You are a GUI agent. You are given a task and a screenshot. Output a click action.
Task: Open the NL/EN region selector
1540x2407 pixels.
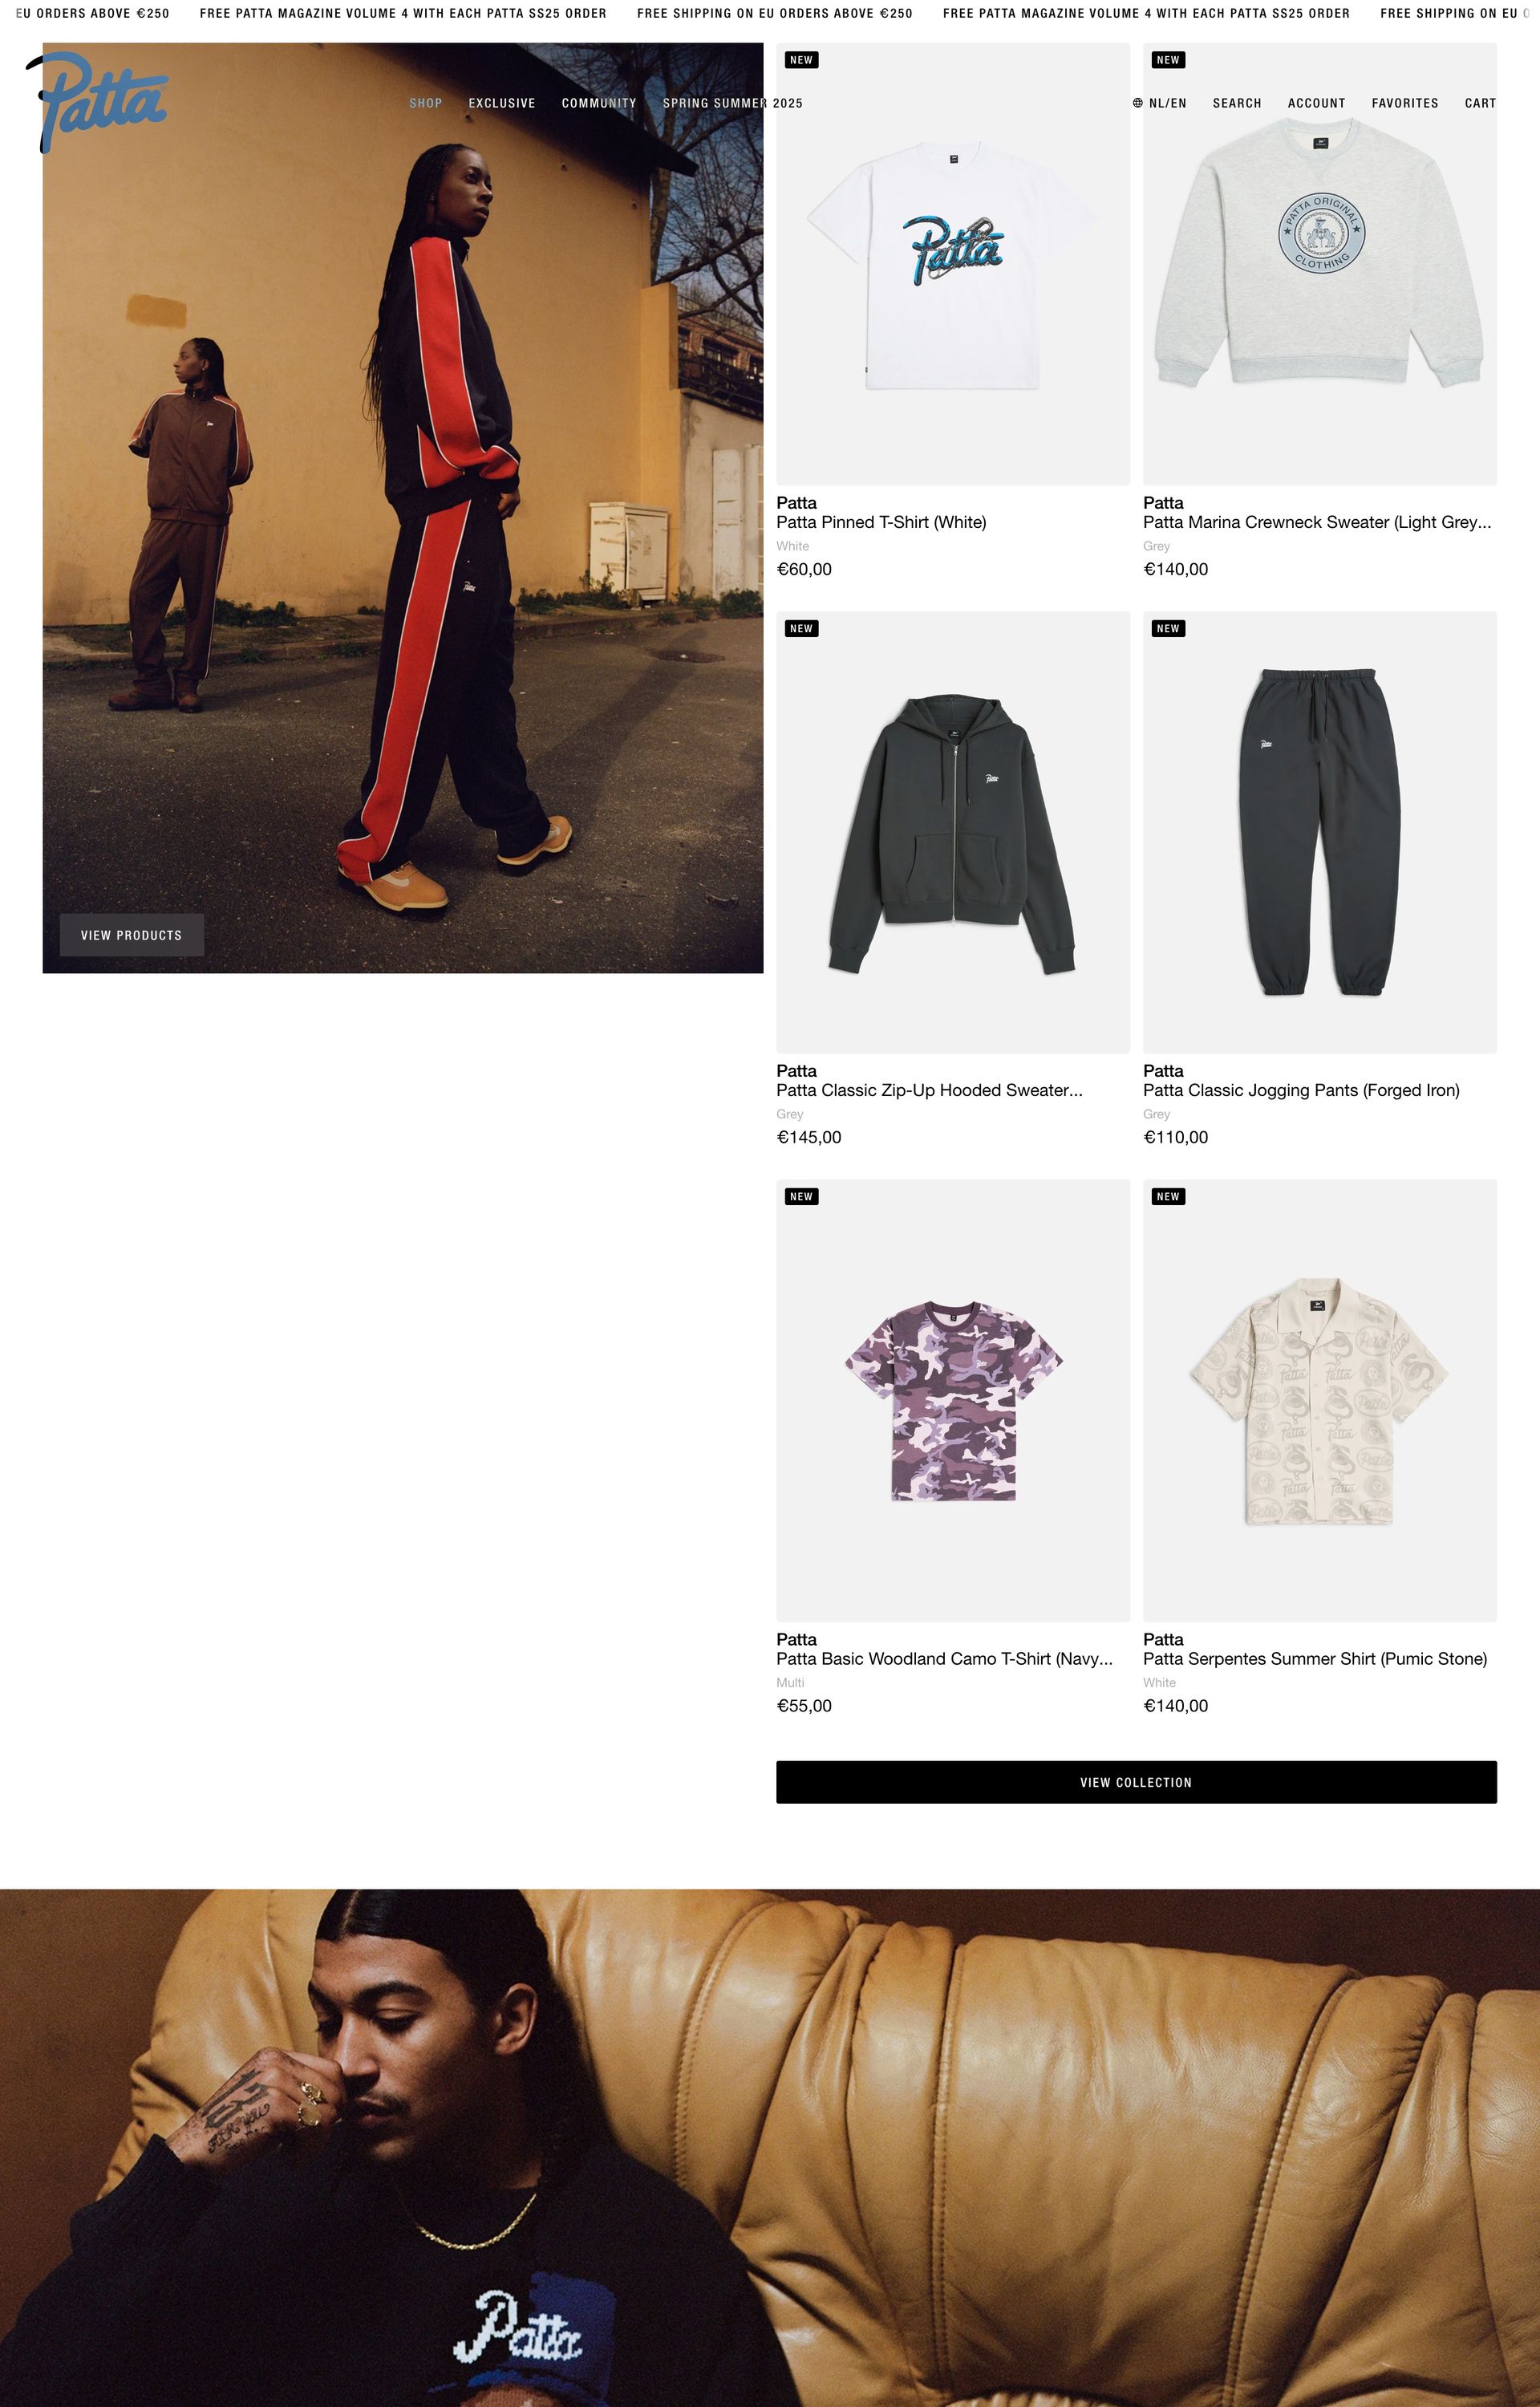pos(1160,103)
